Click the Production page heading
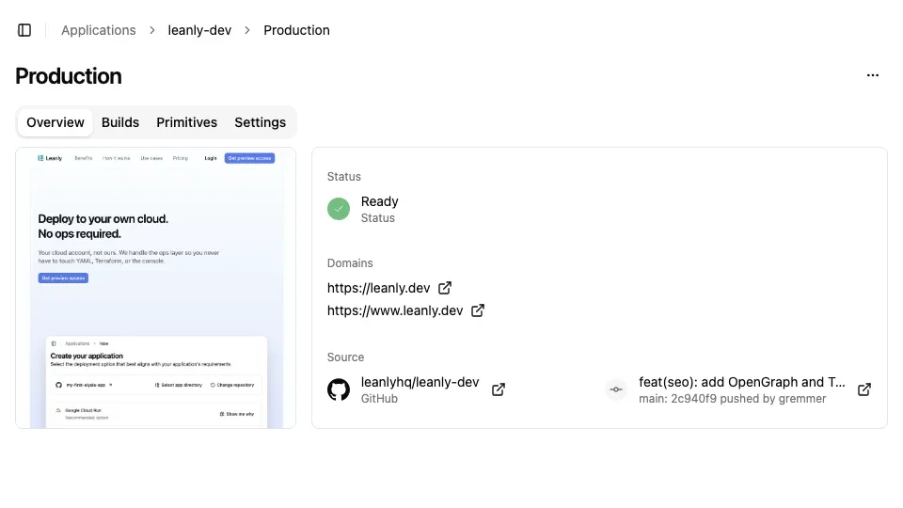 coord(69,76)
